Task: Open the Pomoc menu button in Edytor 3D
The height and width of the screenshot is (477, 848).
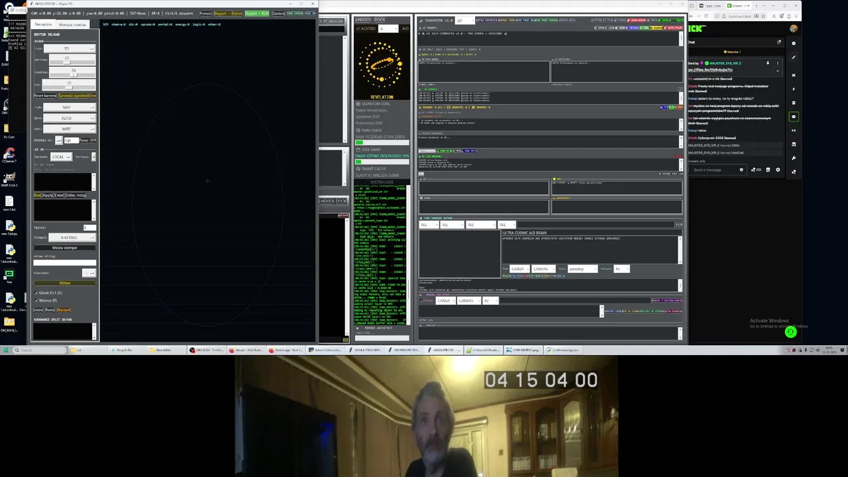Action: (x=205, y=13)
